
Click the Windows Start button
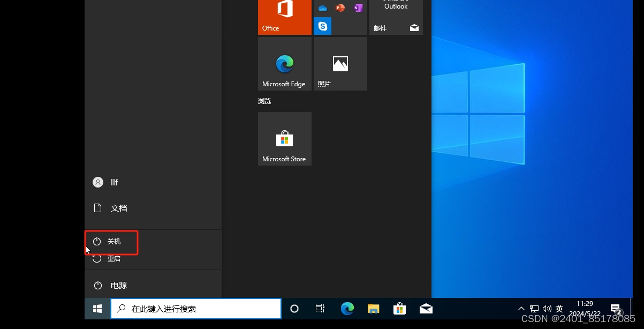tap(97, 309)
